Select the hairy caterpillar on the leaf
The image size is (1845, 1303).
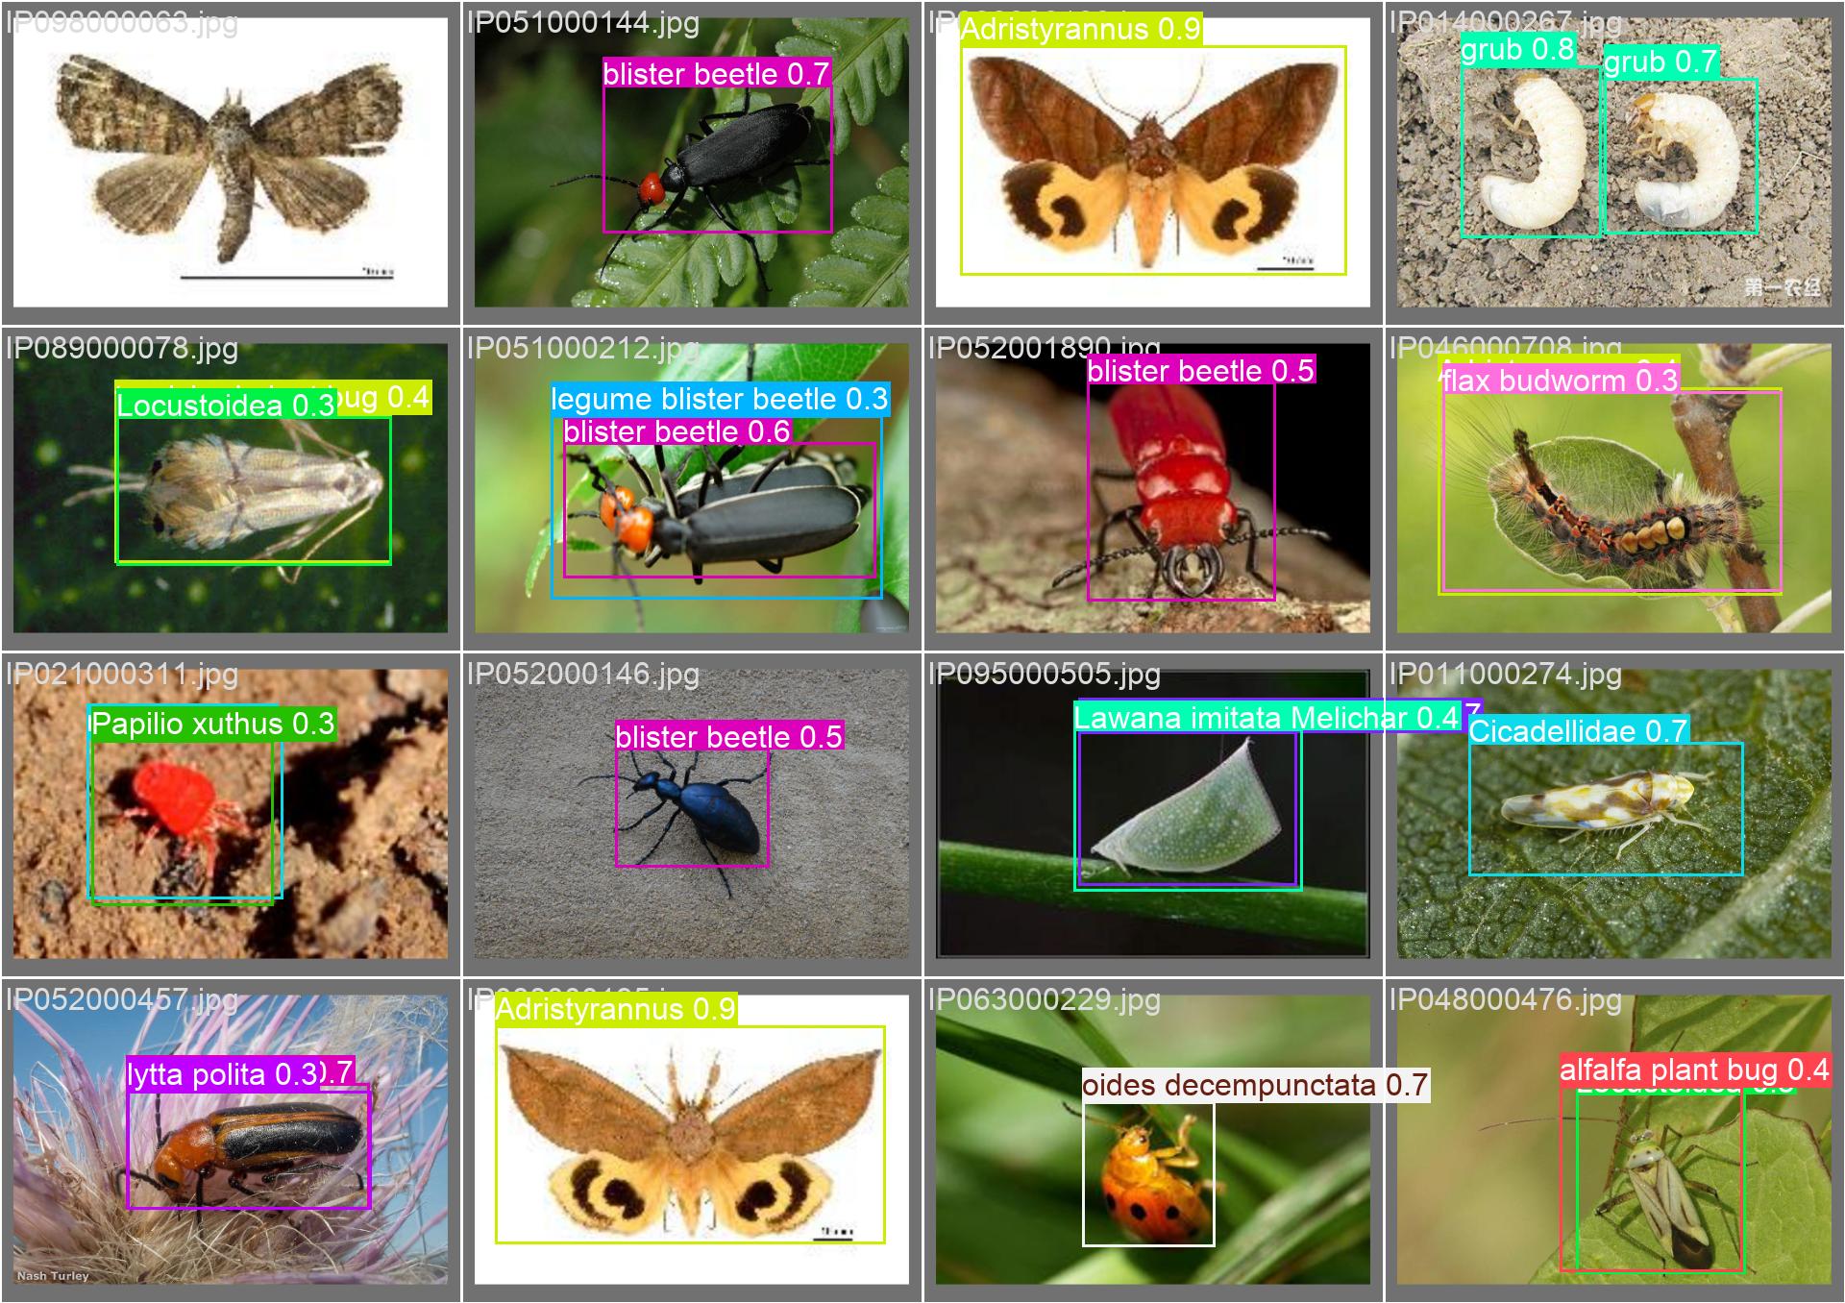click(x=1611, y=491)
